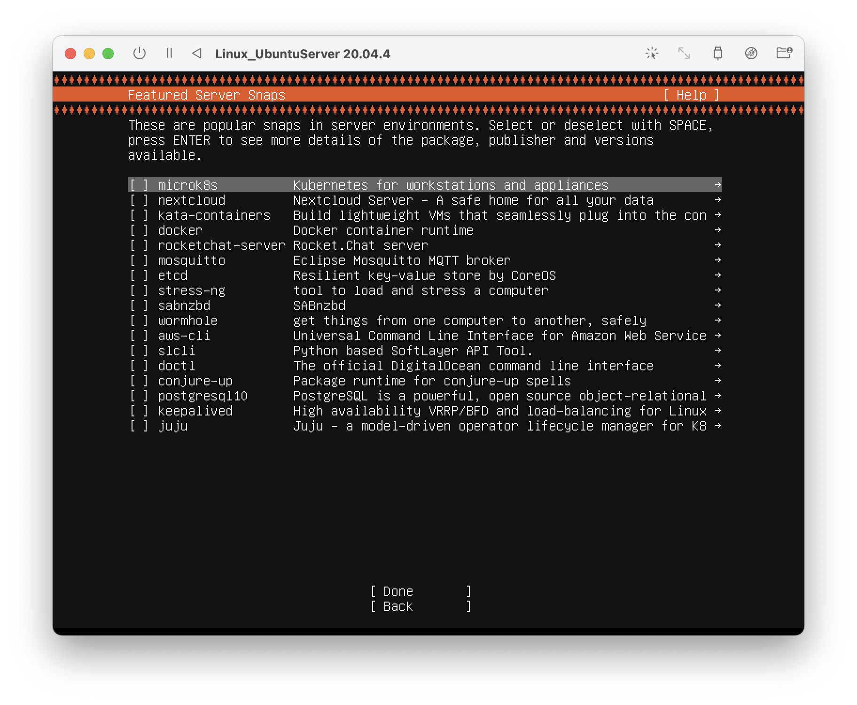Viewport: 857px width, 705px height.
Task: Select the 'doctl' snap name
Action: (177, 366)
